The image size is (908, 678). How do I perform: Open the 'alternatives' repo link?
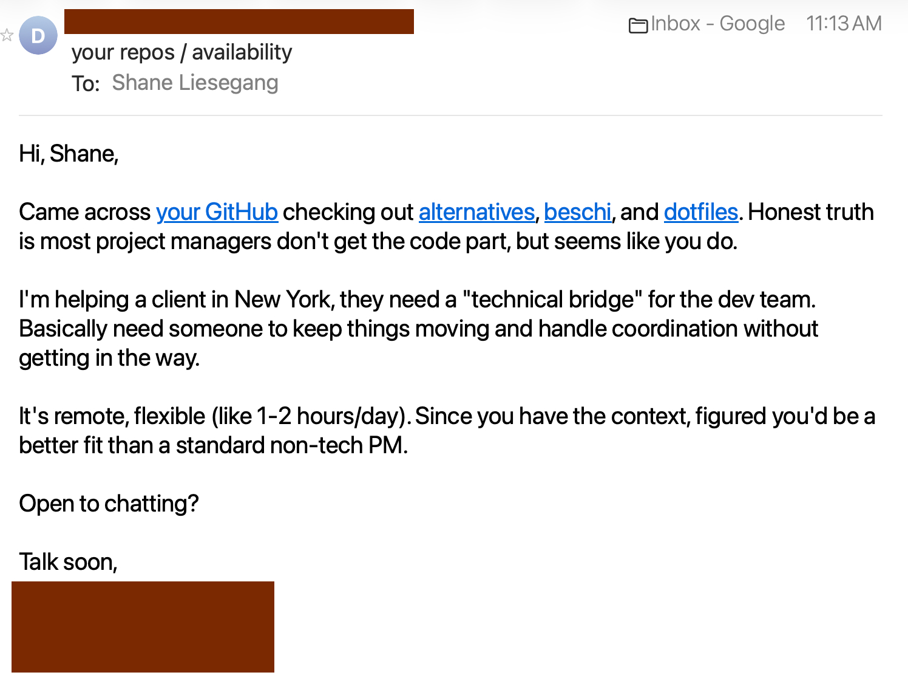click(476, 212)
